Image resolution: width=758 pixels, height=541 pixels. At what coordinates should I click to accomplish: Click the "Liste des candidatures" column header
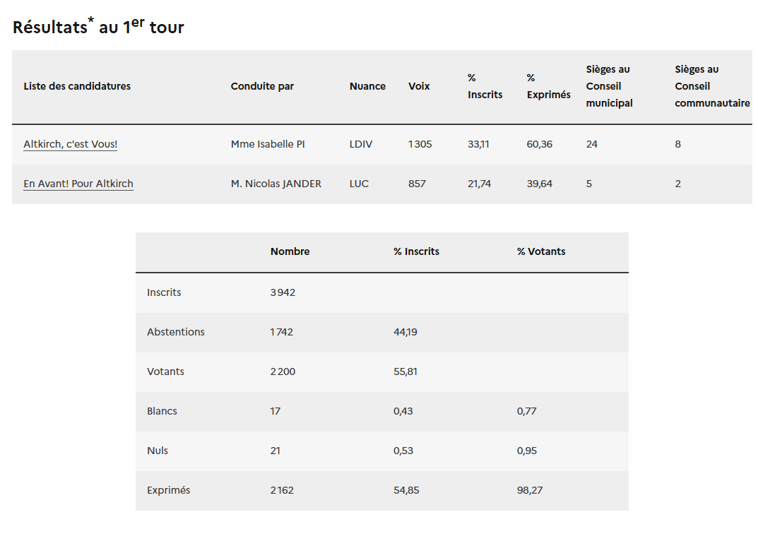(77, 86)
